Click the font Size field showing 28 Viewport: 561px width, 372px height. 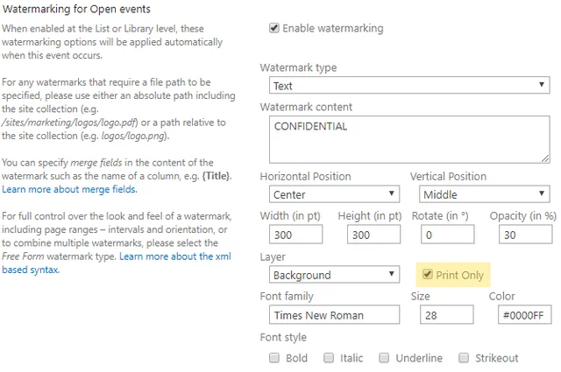[x=447, y=315]
